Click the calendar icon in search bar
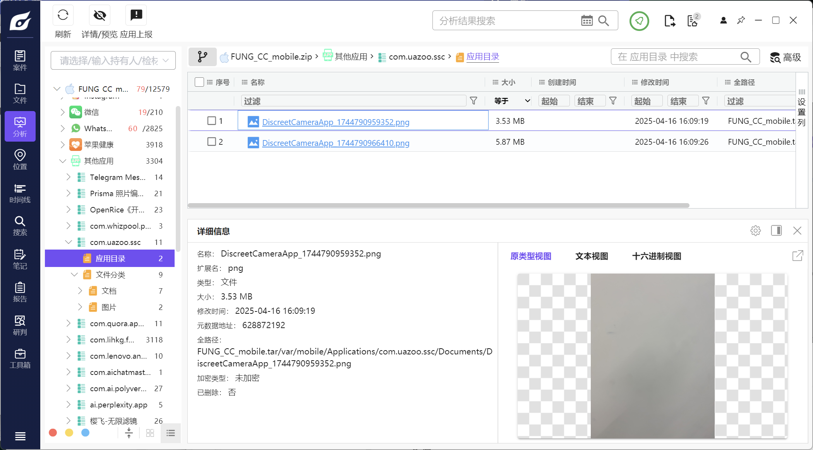 [587, 21]
